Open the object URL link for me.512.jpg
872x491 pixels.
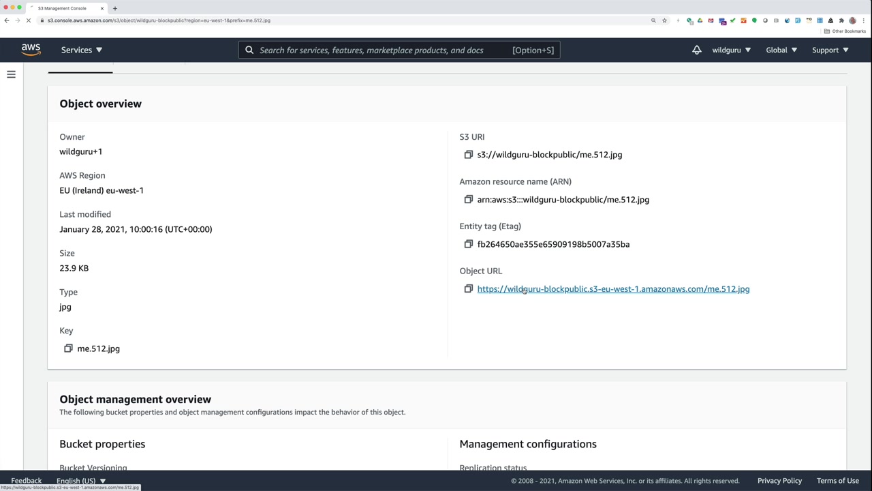coord(613,289)
